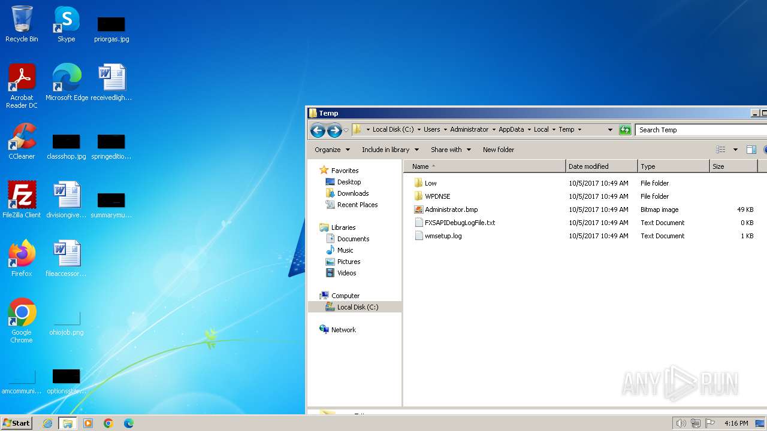Open Firefox desktop shortcut

tap(22, 259)
